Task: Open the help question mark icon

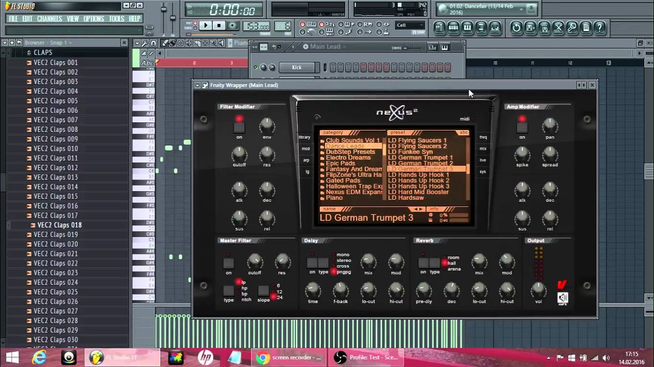Action: [600, 28]
